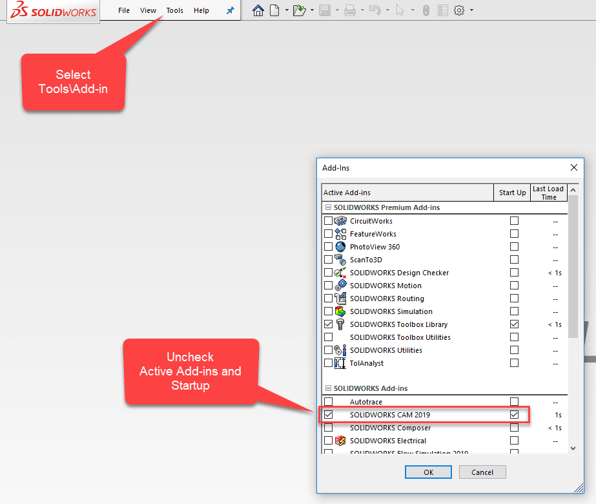The width and height of the screenshot is (596, 504).
Task: Open the Undo dropdown arrow
Action: tap(387, 10)
